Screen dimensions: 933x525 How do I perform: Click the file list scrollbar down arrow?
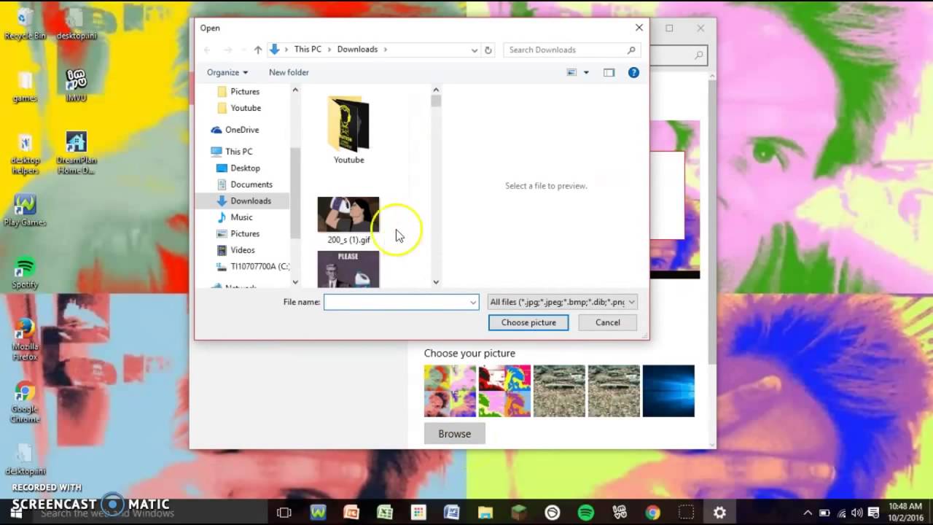pos(436,282)
